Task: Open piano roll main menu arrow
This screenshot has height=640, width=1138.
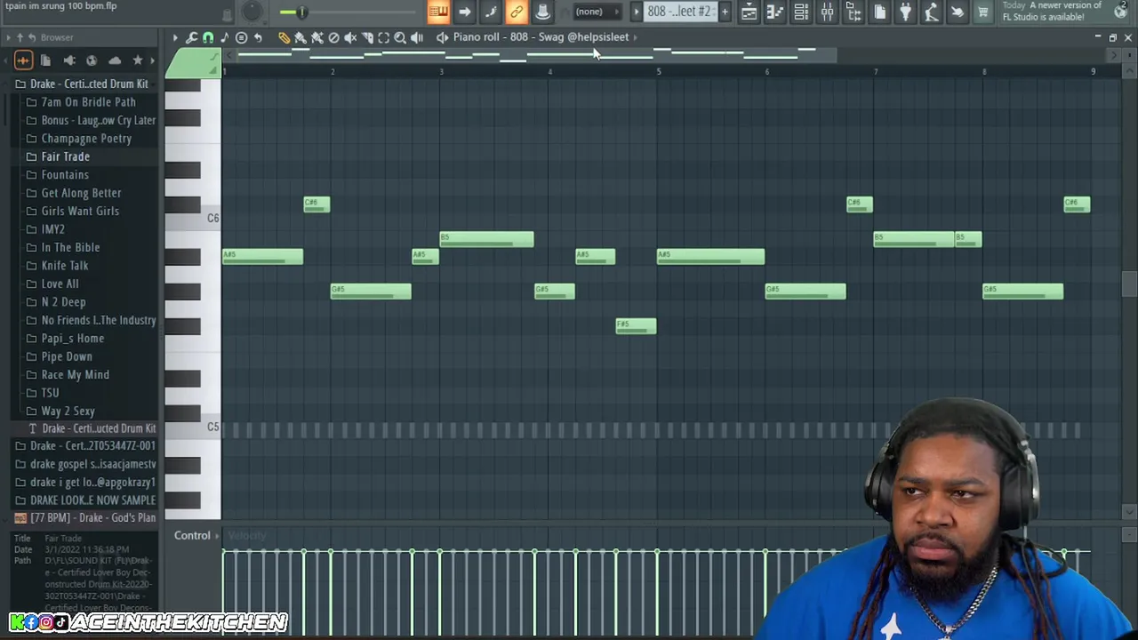Action: tap(175, 37)
